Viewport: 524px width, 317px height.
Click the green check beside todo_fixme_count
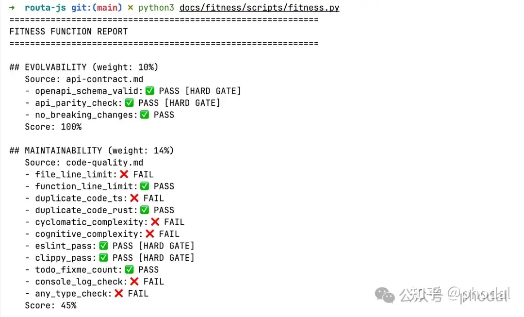click(130, 269)
